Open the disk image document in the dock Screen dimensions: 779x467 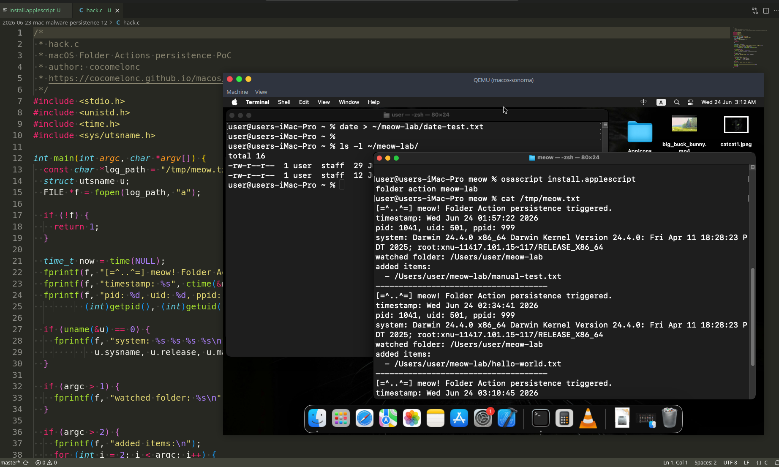click(x=622, y=418)
